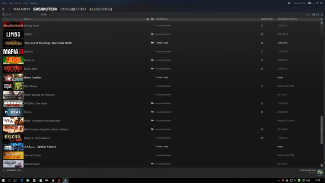Click the library search field

point(21,15)
